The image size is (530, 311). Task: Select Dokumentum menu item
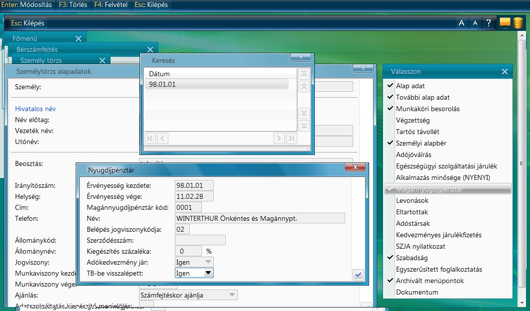pyautogui.click(x=447, y=293)
